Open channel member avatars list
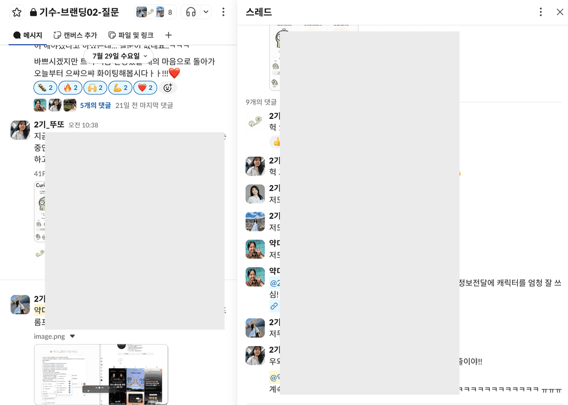Viewport: 568px width, 405px height. click(155, 12)
